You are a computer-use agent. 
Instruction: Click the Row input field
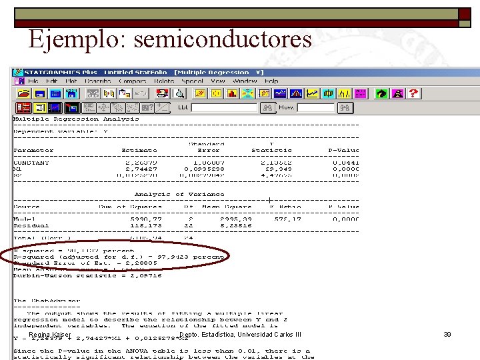click(x=316, y=108)
